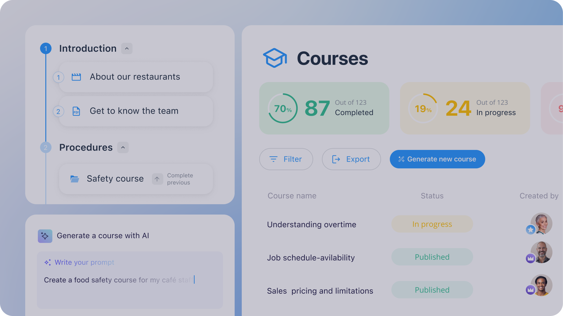Export the courses list
The width and height of the screenshot is (563, 316).
coord(351,159)
